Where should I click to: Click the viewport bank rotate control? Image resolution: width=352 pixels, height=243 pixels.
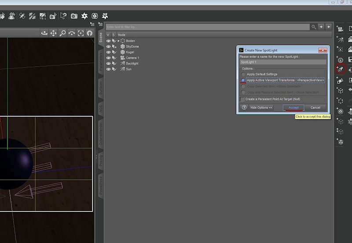[72, 33]
